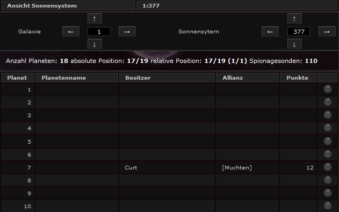Click the Sonnensystem up arrow button
339x212 pixels.
click(294, 19)
